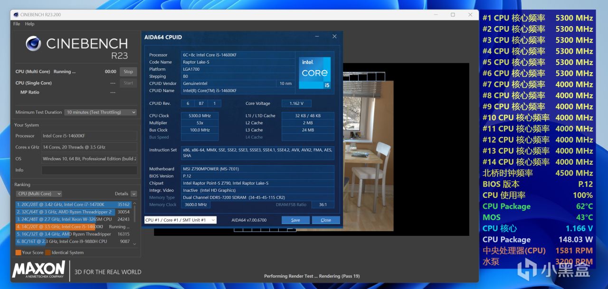Image resolution: width=608 pixels, height=289 pixels.
Task: Click the Performing Render Test status text
Action: [x=312, y=276]
